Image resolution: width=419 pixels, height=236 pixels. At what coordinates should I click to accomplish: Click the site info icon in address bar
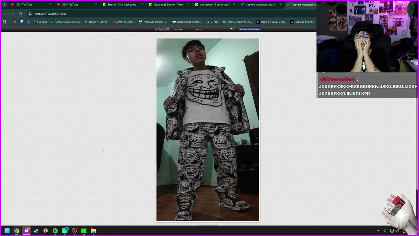pos(30,14)
